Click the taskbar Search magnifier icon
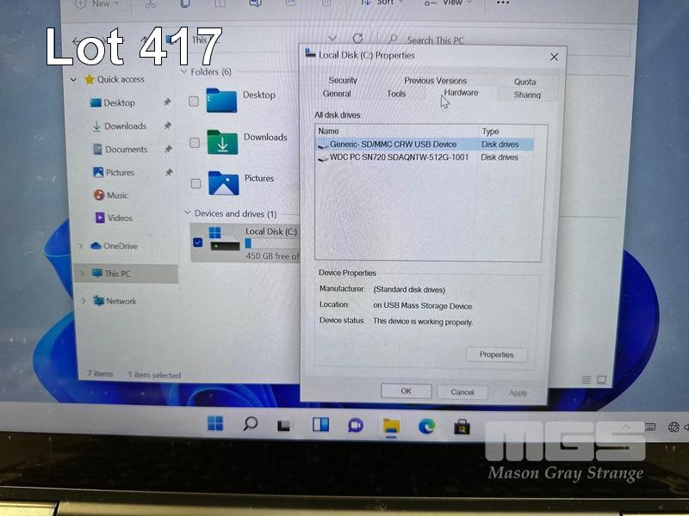This screenshot has width=689, height=516. click(x=250, y=423)
